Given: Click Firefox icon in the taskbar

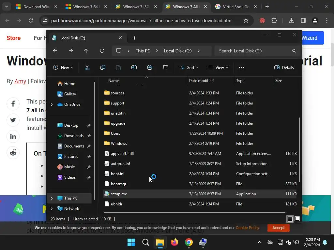Looking at the screenshot, I should 175,242.
